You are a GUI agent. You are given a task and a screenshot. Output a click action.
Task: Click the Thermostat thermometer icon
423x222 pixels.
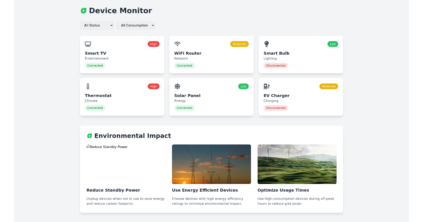click(x=88, y=86)
